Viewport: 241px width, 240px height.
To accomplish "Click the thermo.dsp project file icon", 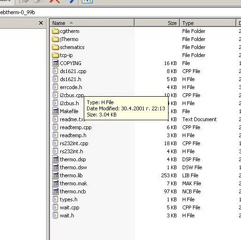I will coord(56,159).
